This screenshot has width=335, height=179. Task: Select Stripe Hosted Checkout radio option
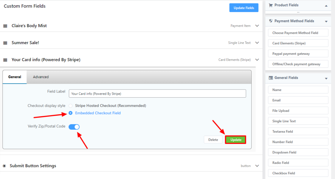tap(71, 106)
